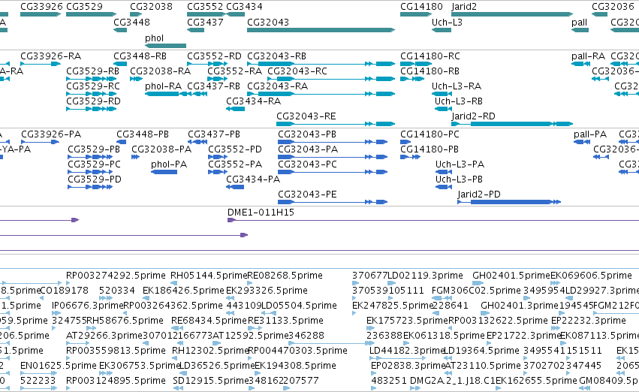
Task: Click EST GH02401.5prime
Action: pos(511,276)
